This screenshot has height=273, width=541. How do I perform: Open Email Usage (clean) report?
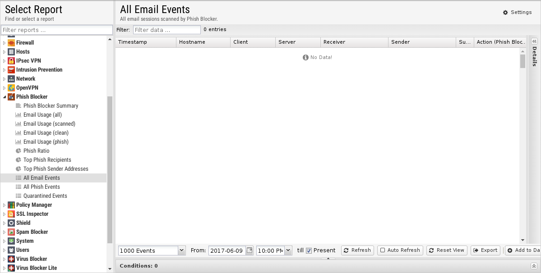pyautogui.click(x=46, y=132)
